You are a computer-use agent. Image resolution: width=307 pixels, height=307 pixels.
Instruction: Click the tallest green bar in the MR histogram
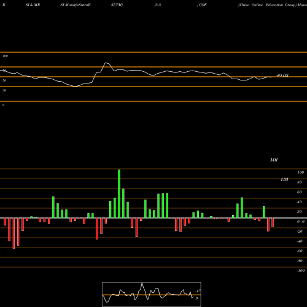(119, 193)
